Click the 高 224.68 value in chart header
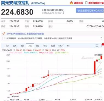The width and height of the screenshot is (104, 101). tap(27, 50)
